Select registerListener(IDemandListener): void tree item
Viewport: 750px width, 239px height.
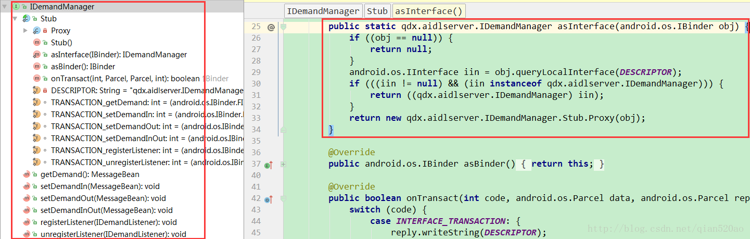click(x=108, y=222)
